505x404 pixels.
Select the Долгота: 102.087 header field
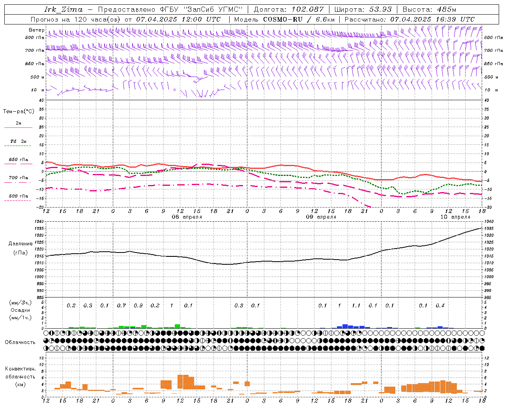[288, 9]
